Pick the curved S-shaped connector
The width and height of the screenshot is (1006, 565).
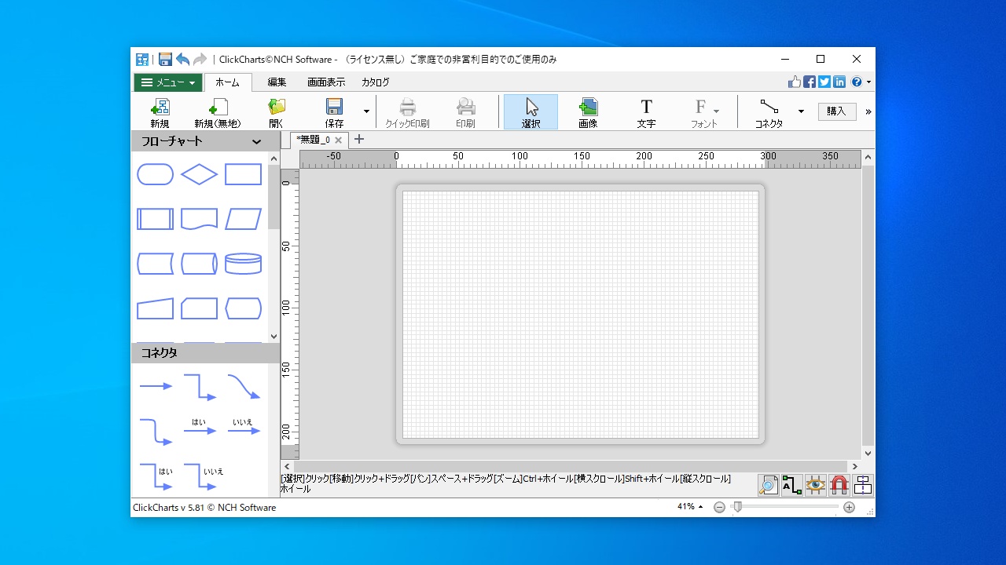point(244,386)
